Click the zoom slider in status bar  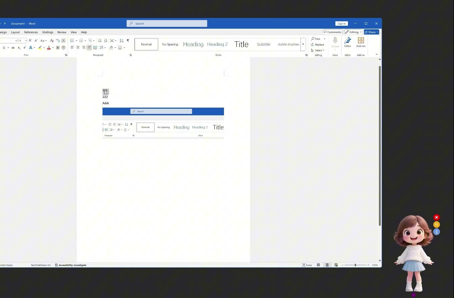(x=355, y=265)
